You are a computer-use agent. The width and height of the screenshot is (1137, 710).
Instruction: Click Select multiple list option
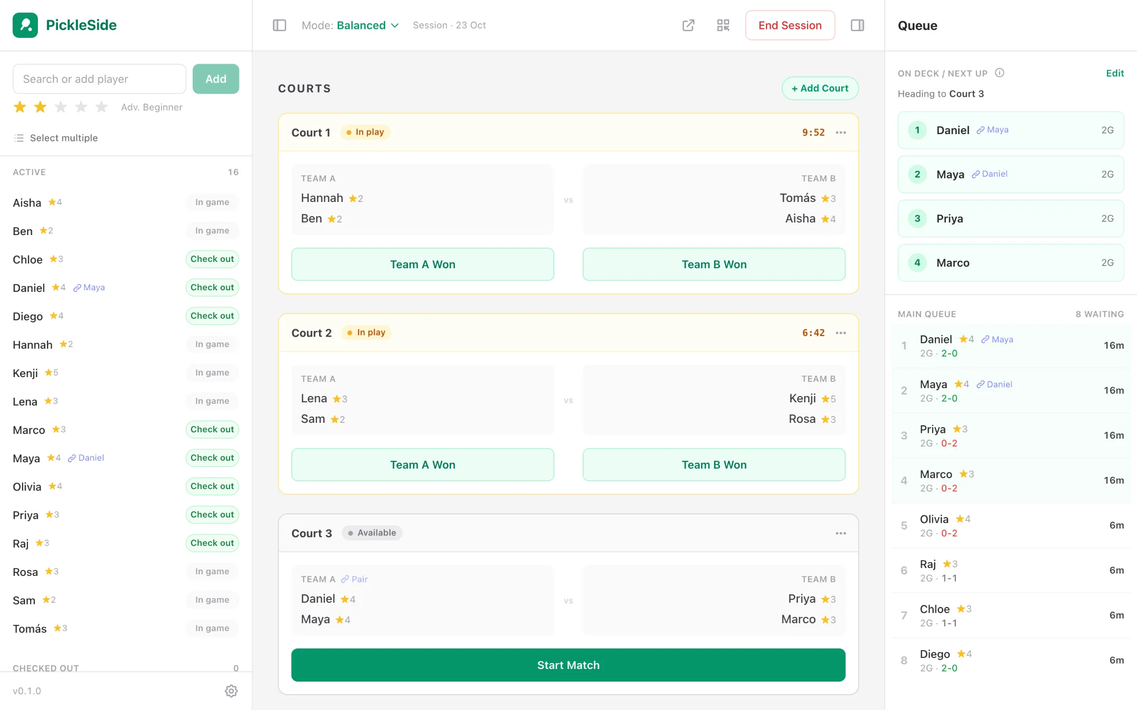(x=56, y=138)
